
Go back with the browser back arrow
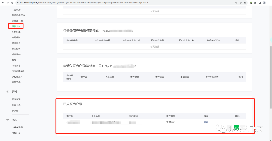click(x=3, y=3)
